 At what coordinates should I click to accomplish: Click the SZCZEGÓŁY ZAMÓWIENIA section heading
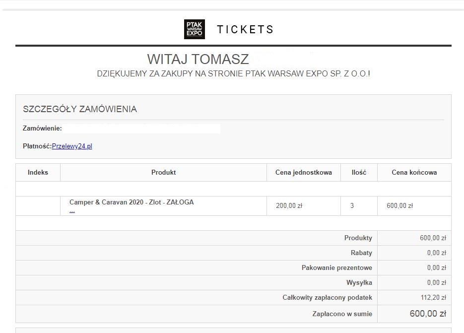80,109
